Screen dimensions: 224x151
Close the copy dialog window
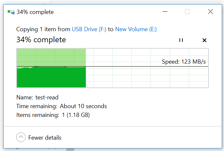(x=210, y=12)
